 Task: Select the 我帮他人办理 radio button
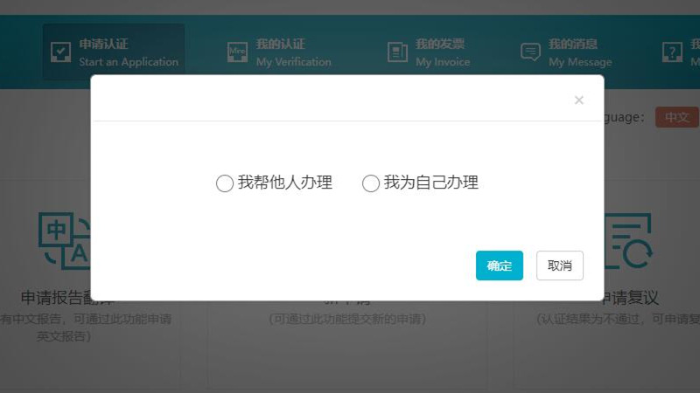pos(225,183)
